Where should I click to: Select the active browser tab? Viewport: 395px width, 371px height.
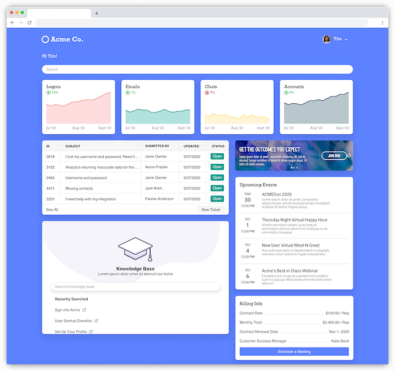pos(59,14)
